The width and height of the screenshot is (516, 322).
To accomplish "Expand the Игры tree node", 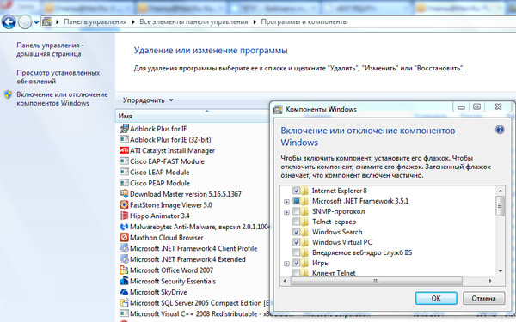I will pos(286,264).
